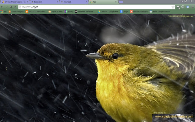The width and height of the screenshot is (195, 122).
Task: Open Home: Google AdSense bookmark
Action: pyautogui.click(x=160, y=12)
